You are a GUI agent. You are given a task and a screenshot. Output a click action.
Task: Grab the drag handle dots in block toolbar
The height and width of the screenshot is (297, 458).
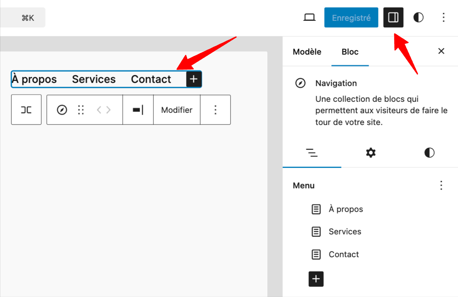(81, 110)
